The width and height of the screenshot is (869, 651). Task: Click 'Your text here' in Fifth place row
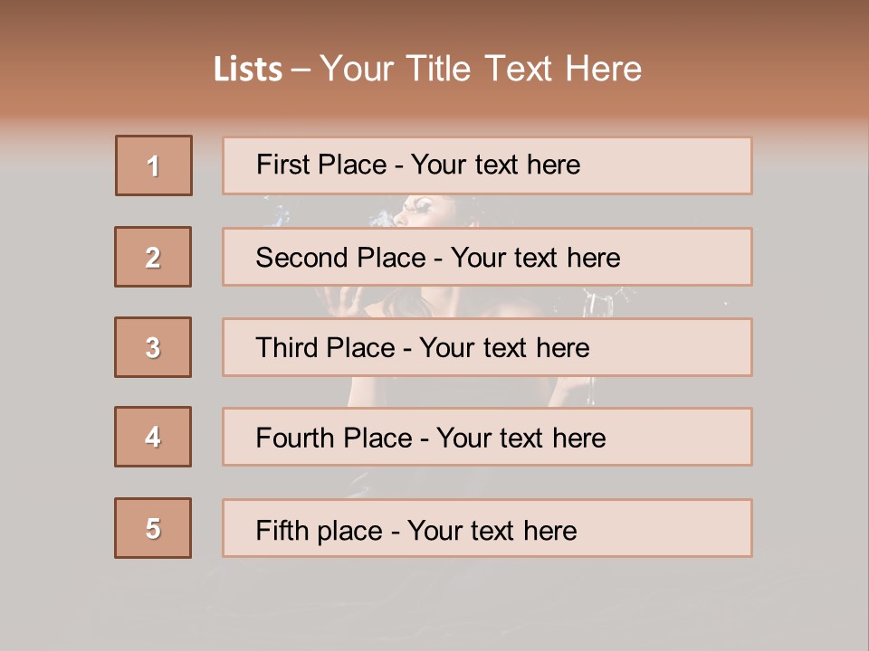click(x=492, y=530)
